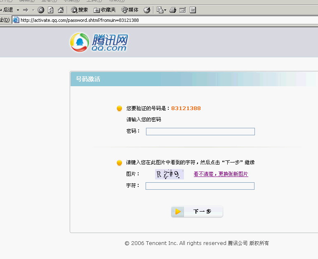Go to the Home page icon
This screenshot has width=318, height=259.
[x=61, y=10]
